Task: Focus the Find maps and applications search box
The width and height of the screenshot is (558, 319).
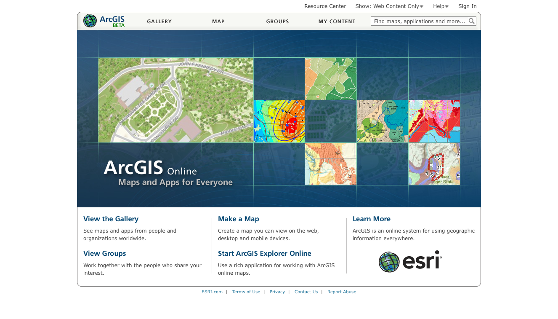Action: pyautogui.click(x=419, y=21)
